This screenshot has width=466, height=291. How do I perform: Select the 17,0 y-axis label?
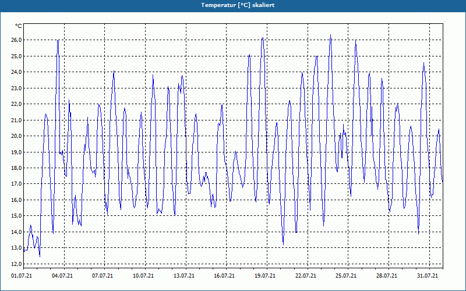point(17,184)
